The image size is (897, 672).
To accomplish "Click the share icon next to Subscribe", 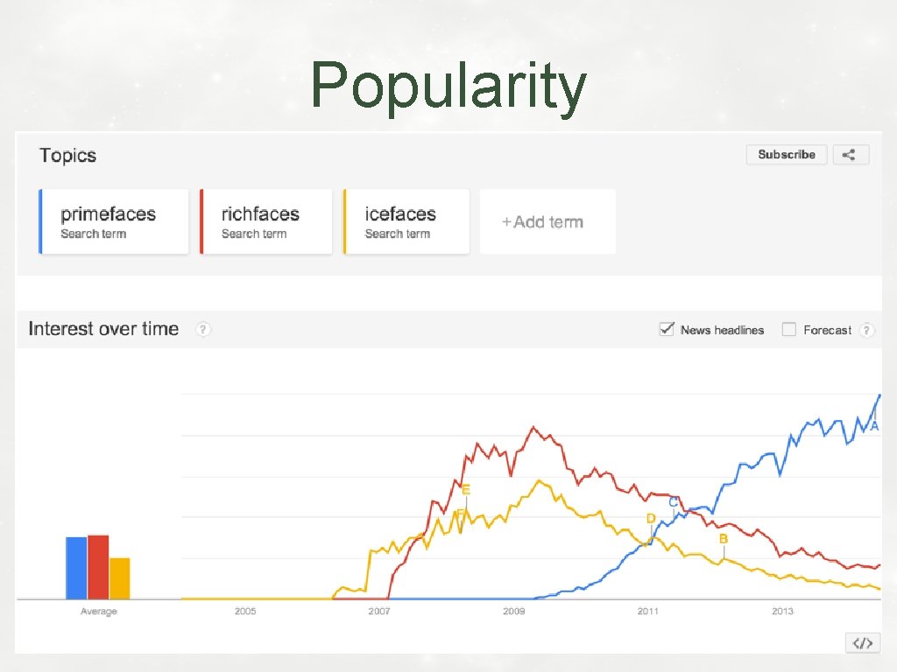I will (x=851, y=155).
